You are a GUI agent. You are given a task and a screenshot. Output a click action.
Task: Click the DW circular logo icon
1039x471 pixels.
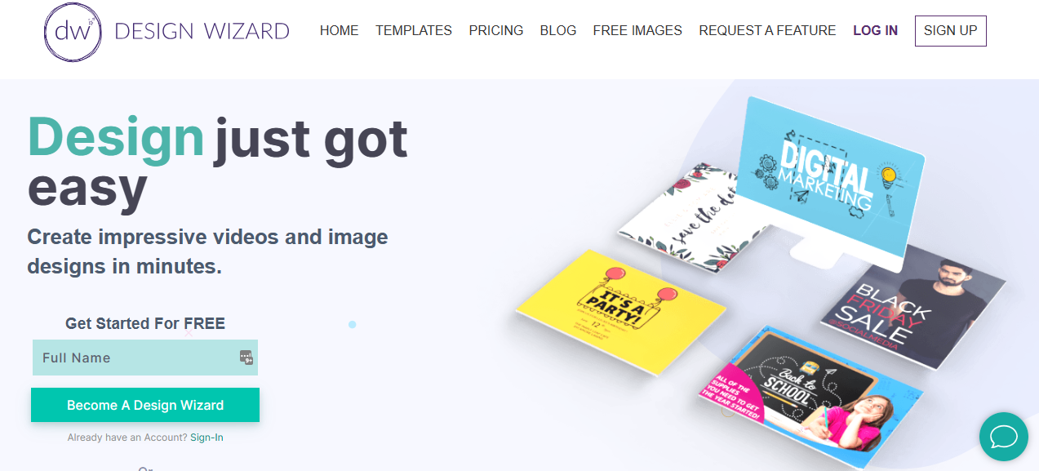74,33
